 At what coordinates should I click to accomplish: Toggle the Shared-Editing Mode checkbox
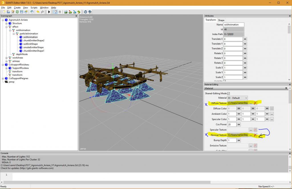(x=228, y=93)
